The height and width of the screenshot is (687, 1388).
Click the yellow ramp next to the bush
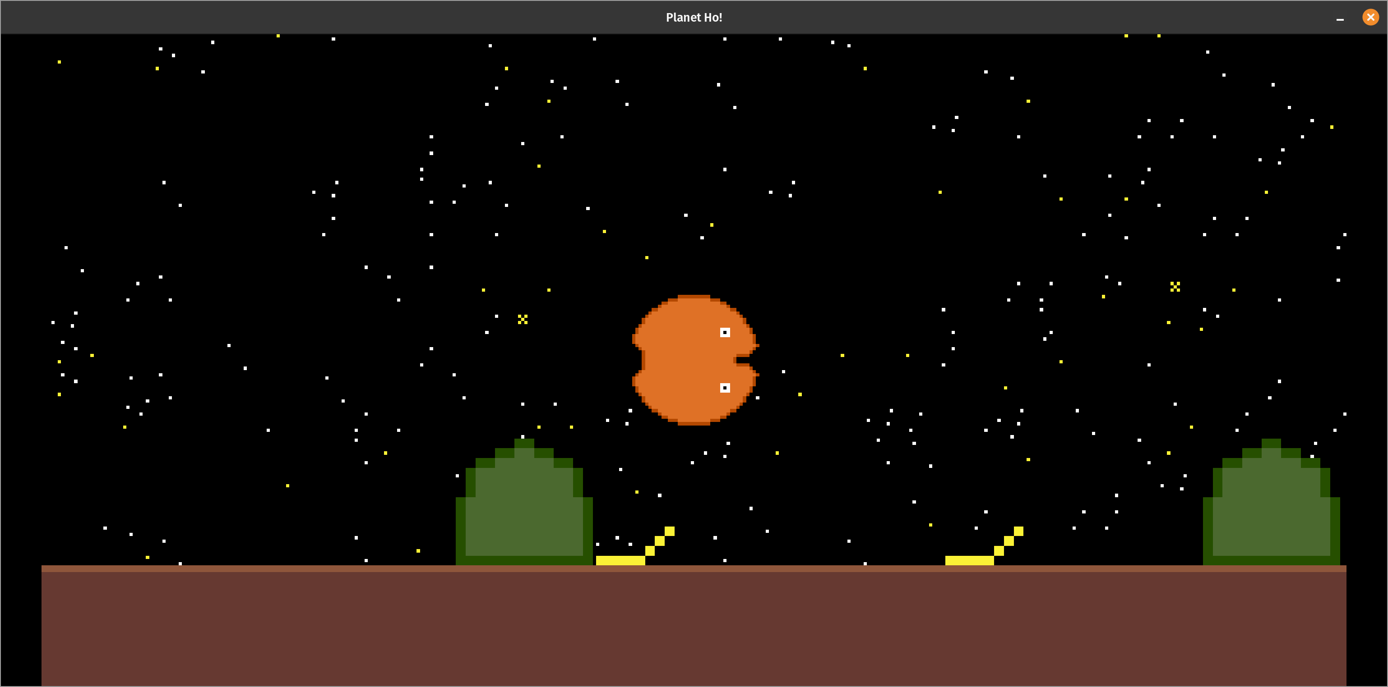(635, 546)
